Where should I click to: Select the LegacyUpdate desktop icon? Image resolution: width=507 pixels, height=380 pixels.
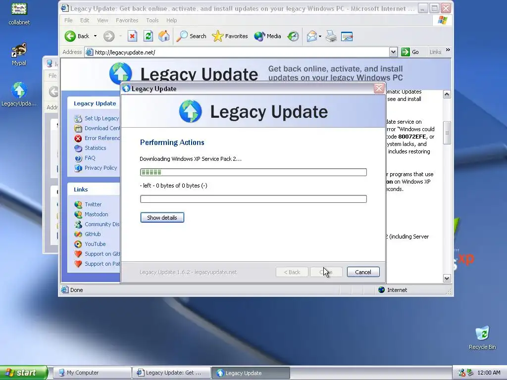[19, 94]
